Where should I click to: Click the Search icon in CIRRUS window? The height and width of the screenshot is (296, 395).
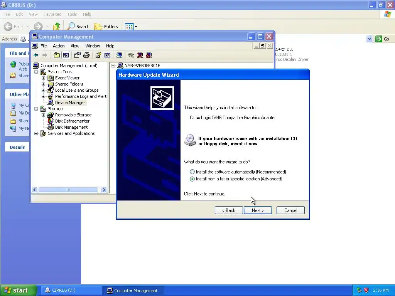[x=71, y=26]
